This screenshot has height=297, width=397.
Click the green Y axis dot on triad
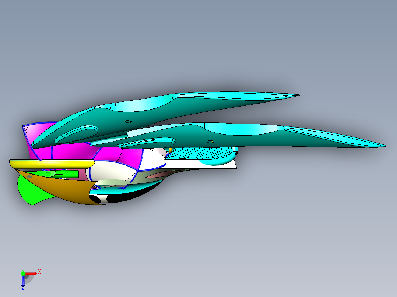[23, 273]
